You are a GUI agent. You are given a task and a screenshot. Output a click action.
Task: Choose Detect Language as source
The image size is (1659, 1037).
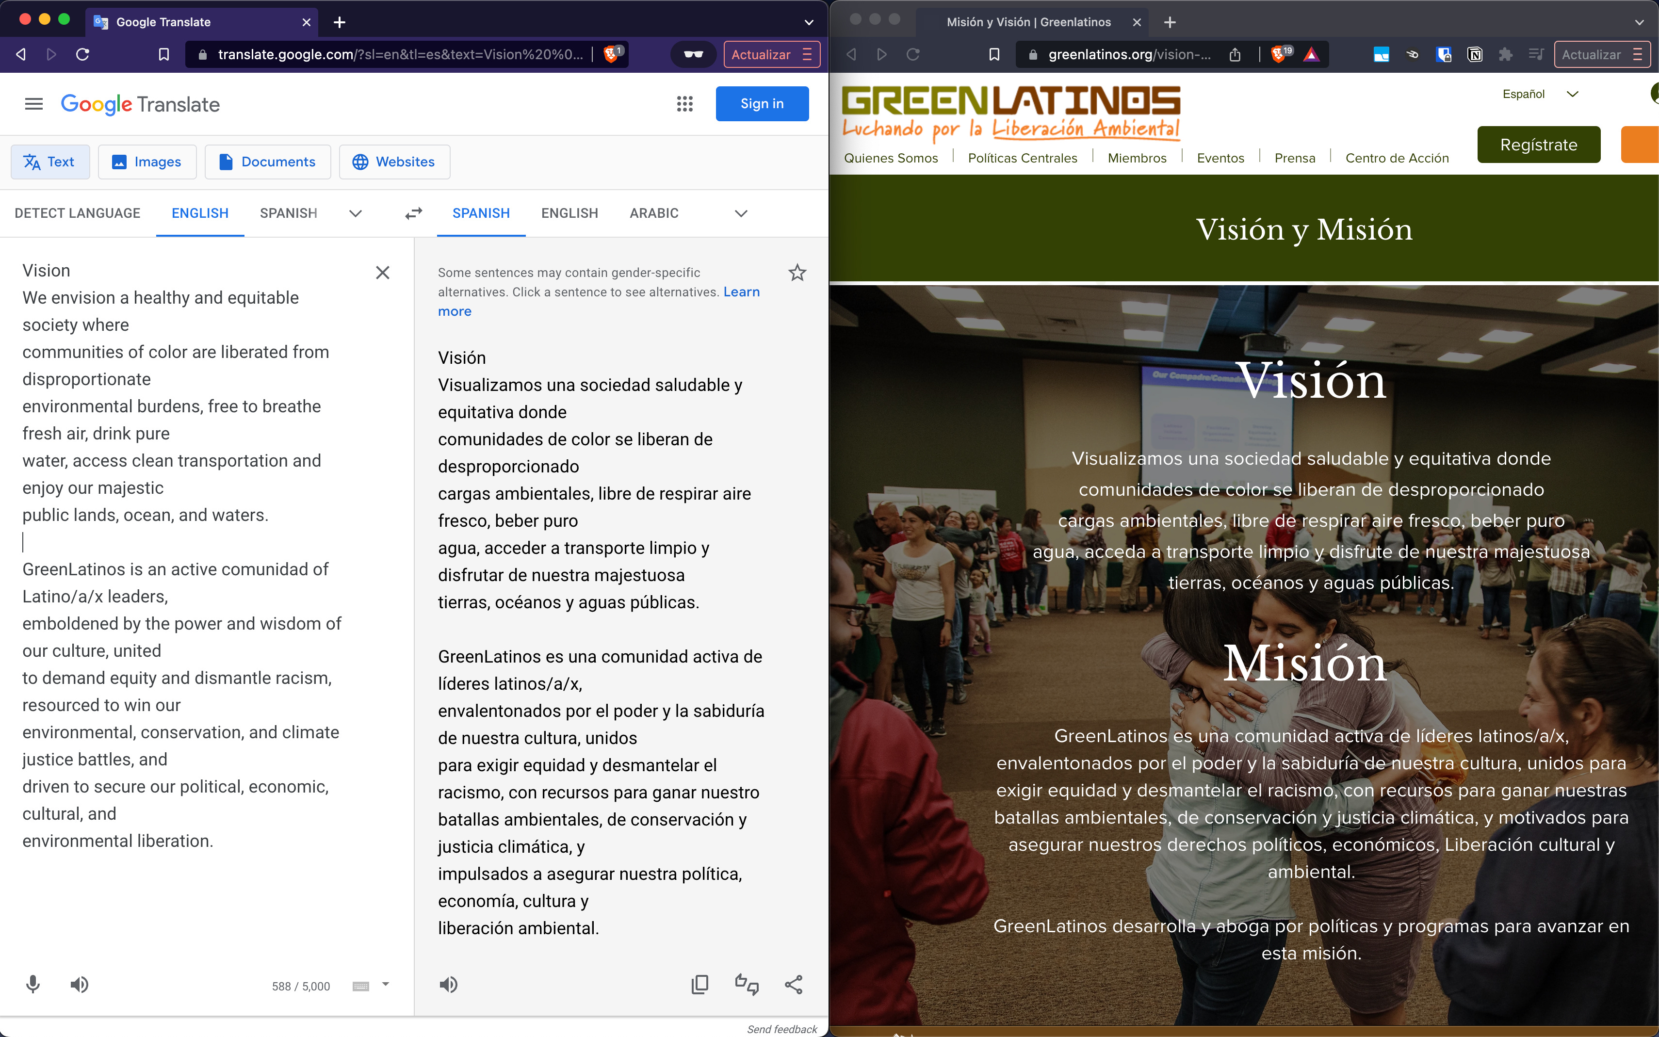(78, 213)
